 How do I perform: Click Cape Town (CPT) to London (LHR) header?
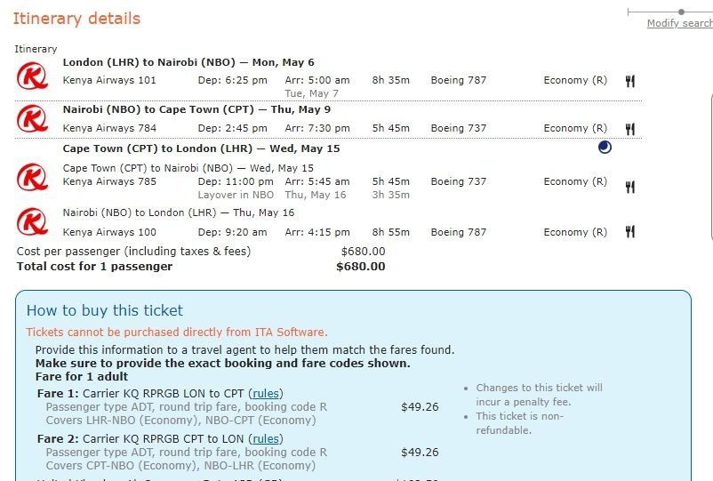201,148
